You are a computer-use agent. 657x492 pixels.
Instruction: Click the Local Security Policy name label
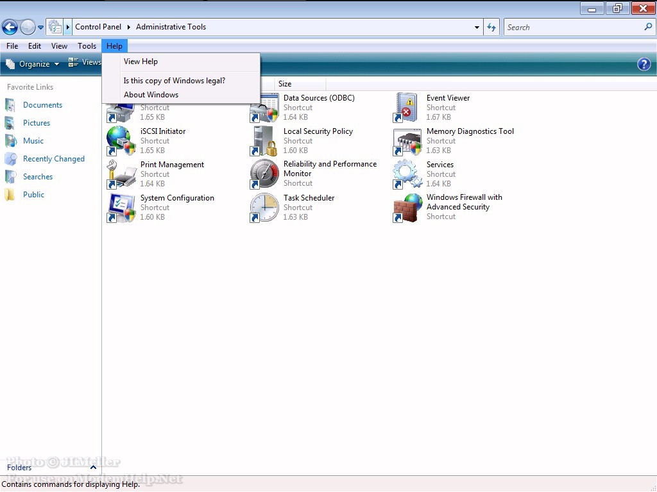click(x=318, y=131)
